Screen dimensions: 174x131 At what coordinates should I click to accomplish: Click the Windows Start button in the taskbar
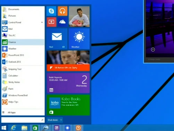click(x=4, y=128)
